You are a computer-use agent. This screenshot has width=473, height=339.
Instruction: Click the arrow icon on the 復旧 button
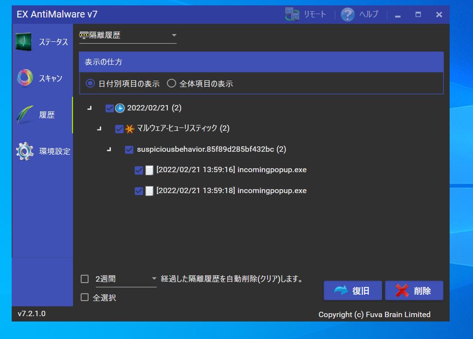pos(341,290)
